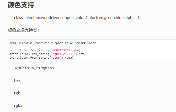Viewport: 176px width, 112px height.
Task: Click the third print statement line
Action: point(41,58)
